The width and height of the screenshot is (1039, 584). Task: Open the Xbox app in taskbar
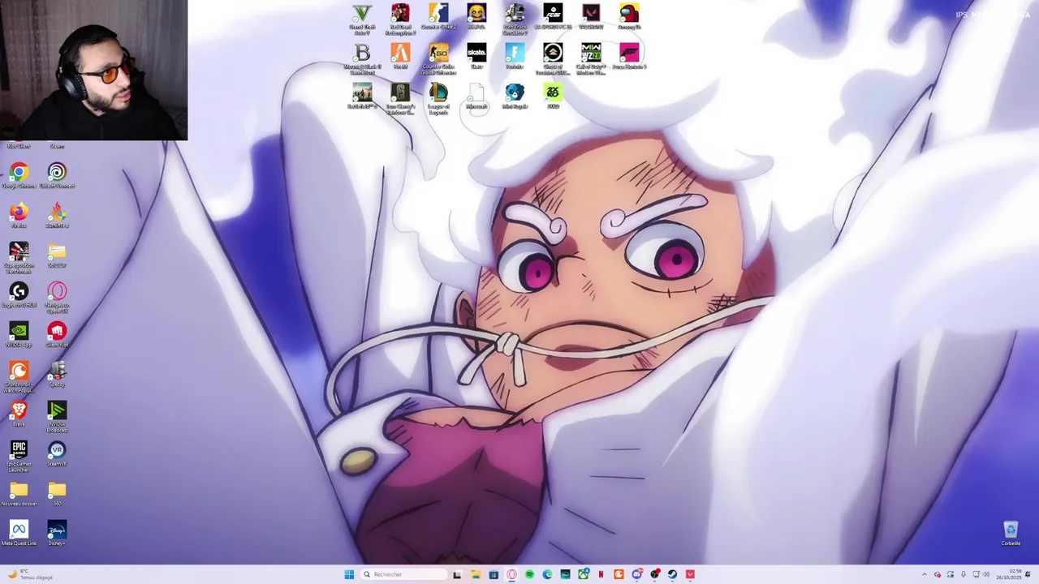click(x=583, y=574)
